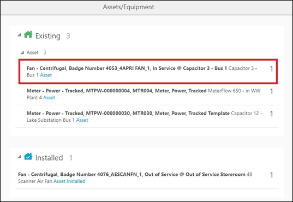This screenshot has width=293, height=202.
Task: Click the Existing section heading
Action: coord(48,36)
